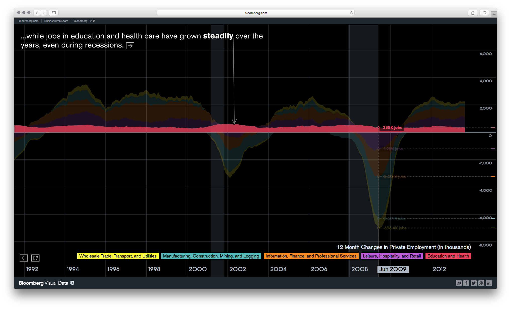Click the Bloomberg Visual Data logo
This screenshot has height=309, width=511.
[45, 283]
